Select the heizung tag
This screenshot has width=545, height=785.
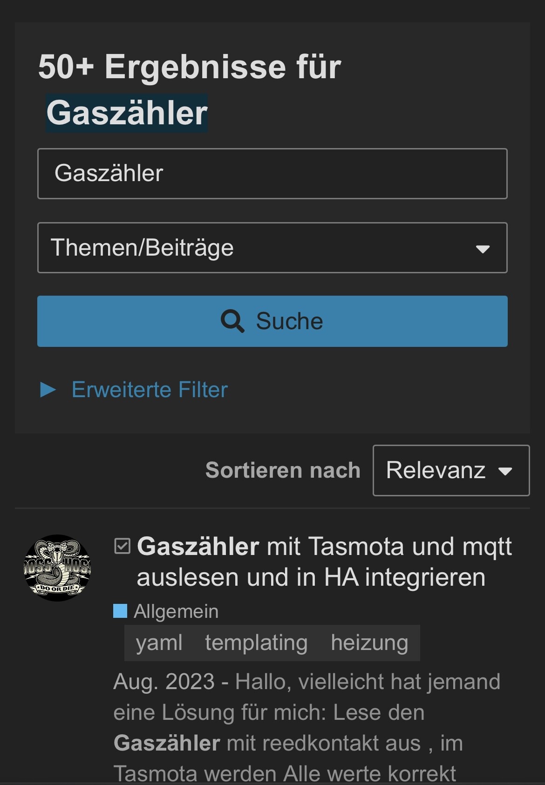pyautogui.click(x=369, y=643)
